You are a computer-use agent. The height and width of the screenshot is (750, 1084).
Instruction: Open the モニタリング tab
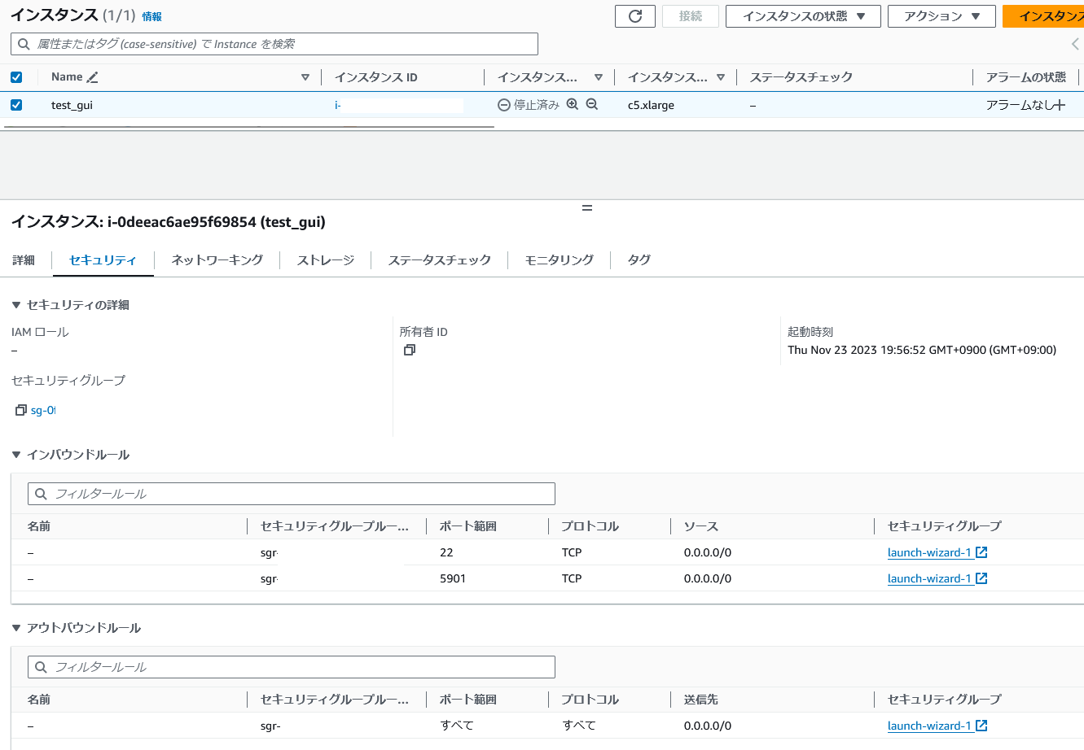pos(560,260)
